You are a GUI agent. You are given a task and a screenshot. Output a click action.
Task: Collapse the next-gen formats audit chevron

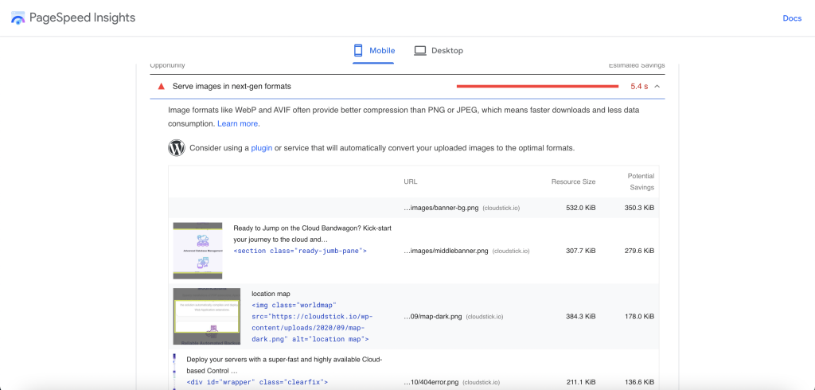657,86
